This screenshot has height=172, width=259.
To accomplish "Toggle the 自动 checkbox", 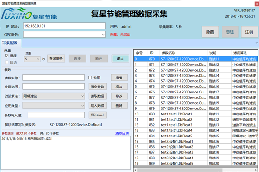I will pos(7,62).
